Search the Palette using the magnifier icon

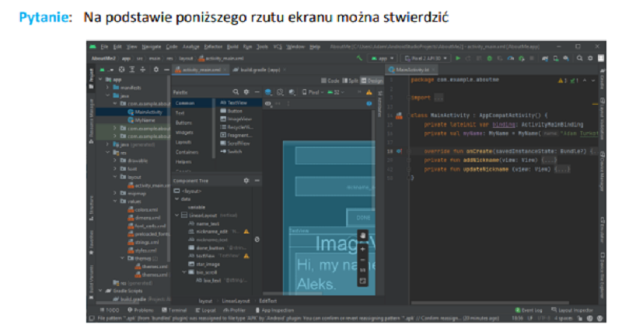[x=236, y=91]
